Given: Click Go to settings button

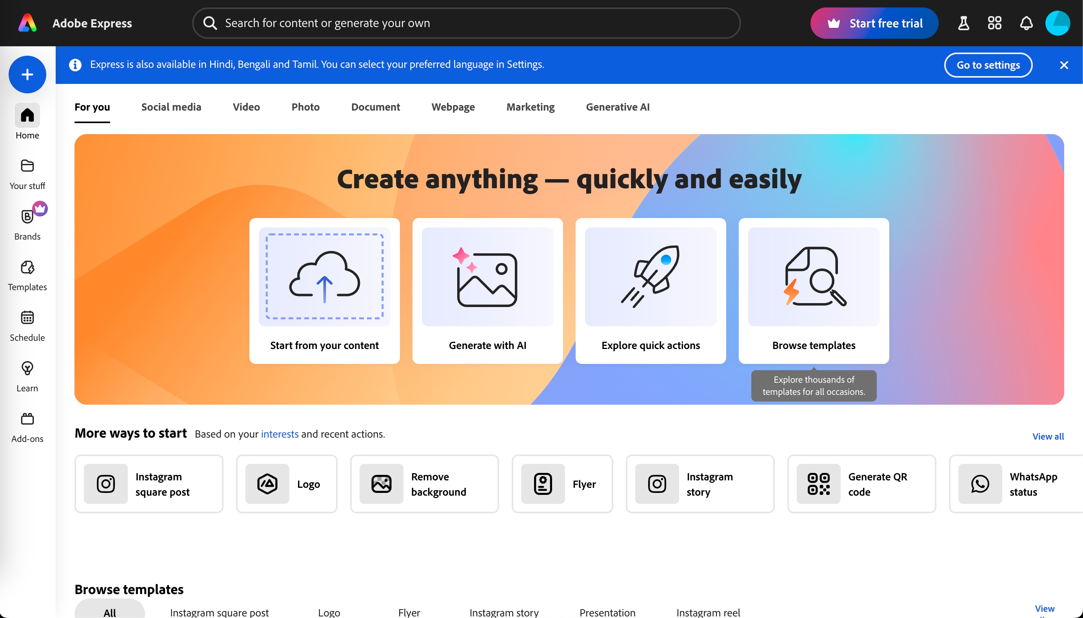Looking at the screenshot, I should pyautogui.click(x=988, y=65).
